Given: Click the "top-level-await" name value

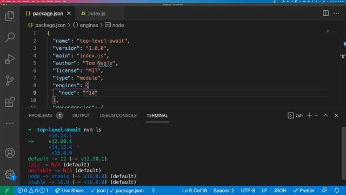Looking at the screenshot, I should pyautogui.click(x=102, y=41).
